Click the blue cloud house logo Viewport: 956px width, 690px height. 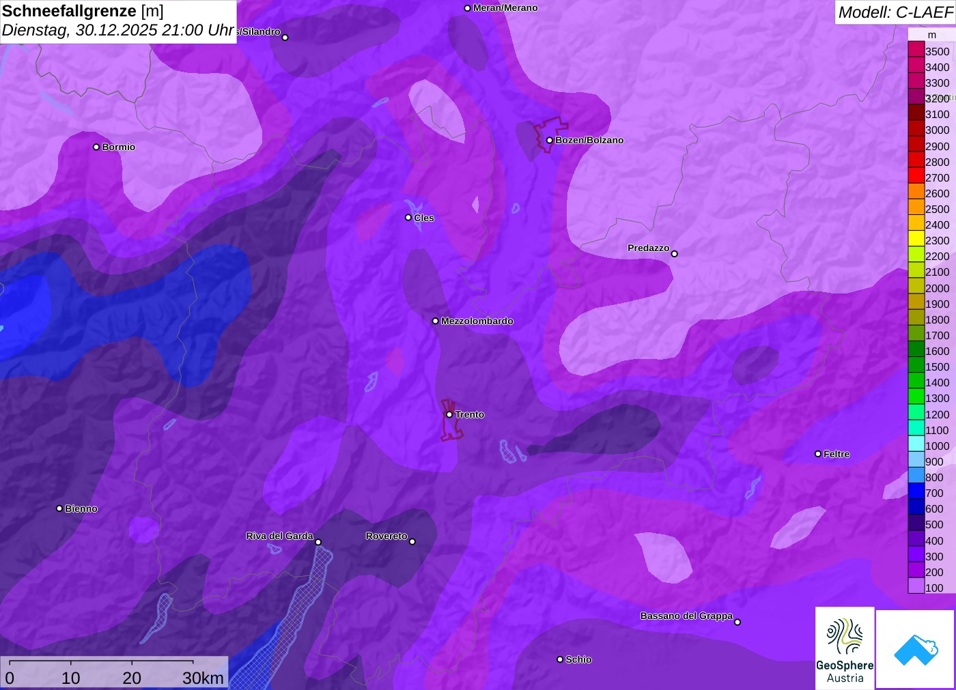click(x=916, y=649)
